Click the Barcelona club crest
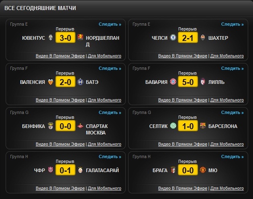253x199 pixels. pyautogui.click(x=203, y=126)
